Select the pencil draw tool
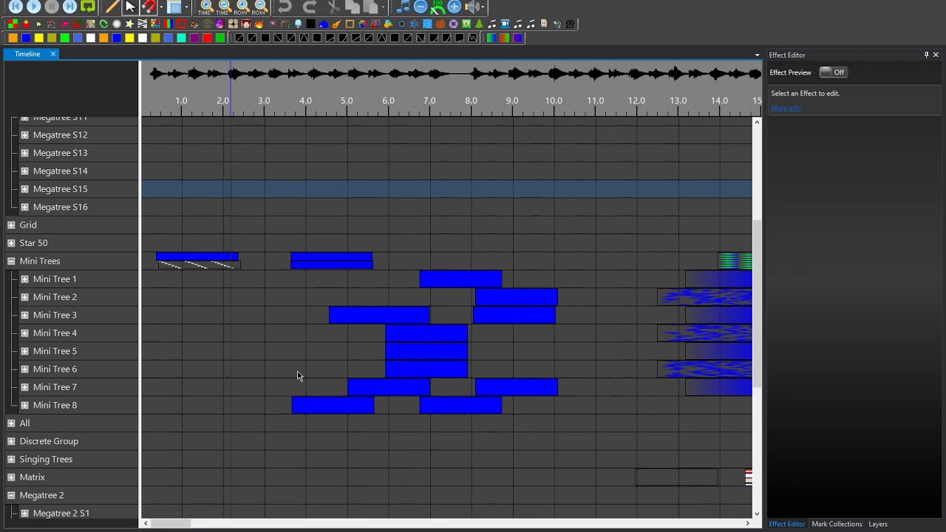The height and width of the screenshot is (532, 946). tap(112, 7)
